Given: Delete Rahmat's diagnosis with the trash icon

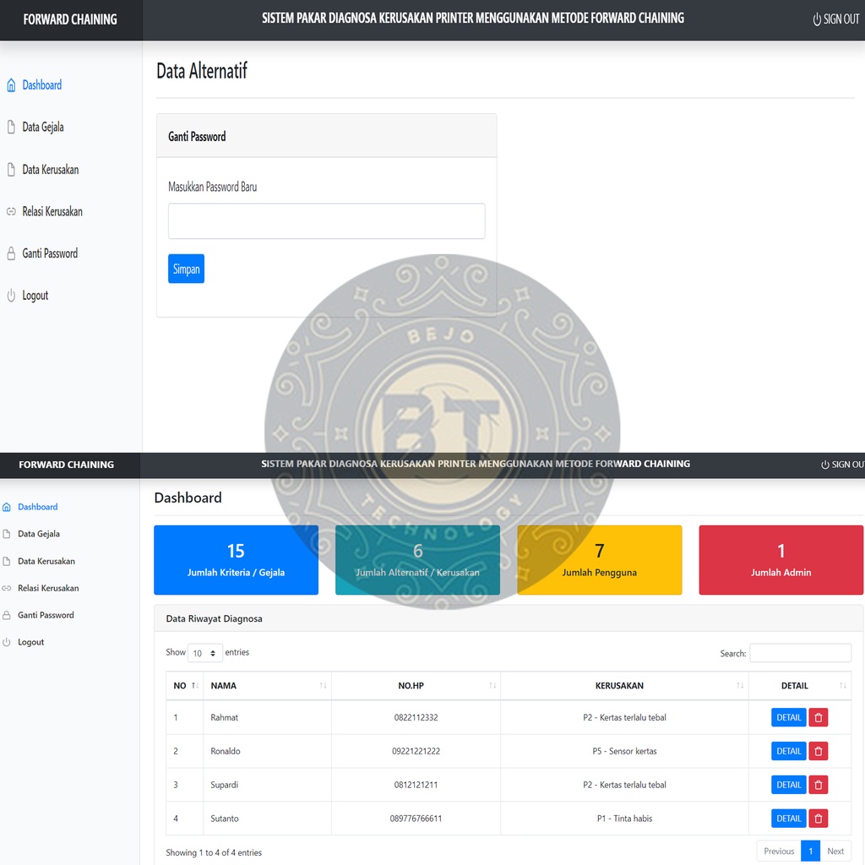Looking at the screenshot, I should pos(818,718).
